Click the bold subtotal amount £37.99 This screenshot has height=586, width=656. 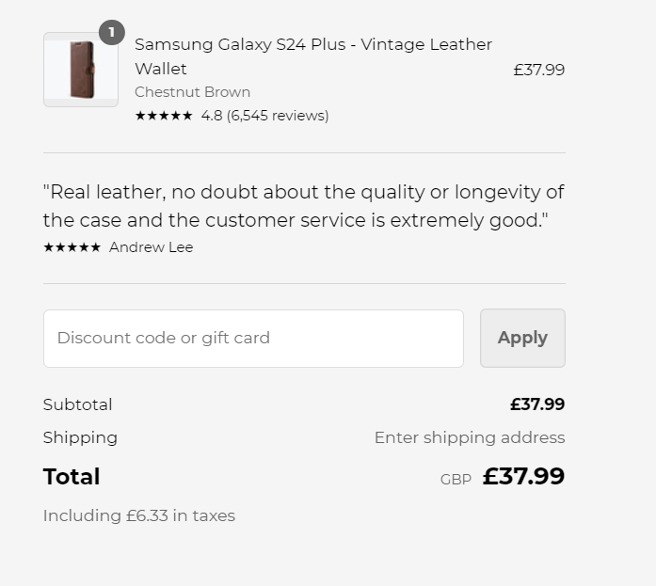(x=537, y=404)
